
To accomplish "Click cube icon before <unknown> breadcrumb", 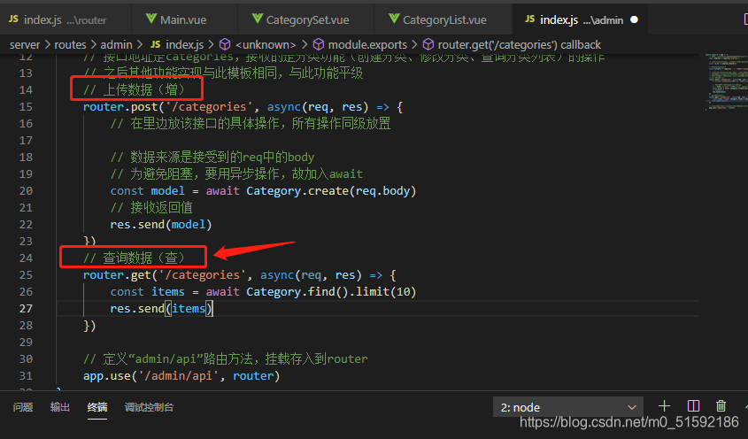I will pyautogui.click(x=225, y=44).
